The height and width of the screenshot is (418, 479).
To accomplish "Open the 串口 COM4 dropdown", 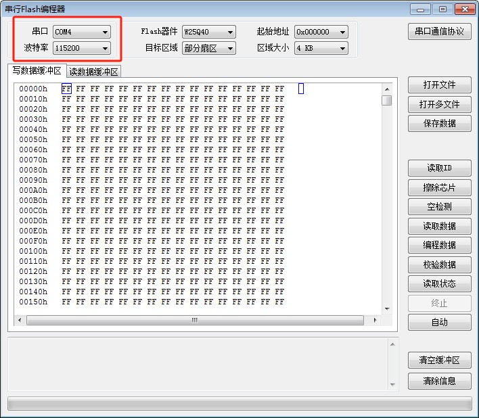I will (x=82, y=32).
